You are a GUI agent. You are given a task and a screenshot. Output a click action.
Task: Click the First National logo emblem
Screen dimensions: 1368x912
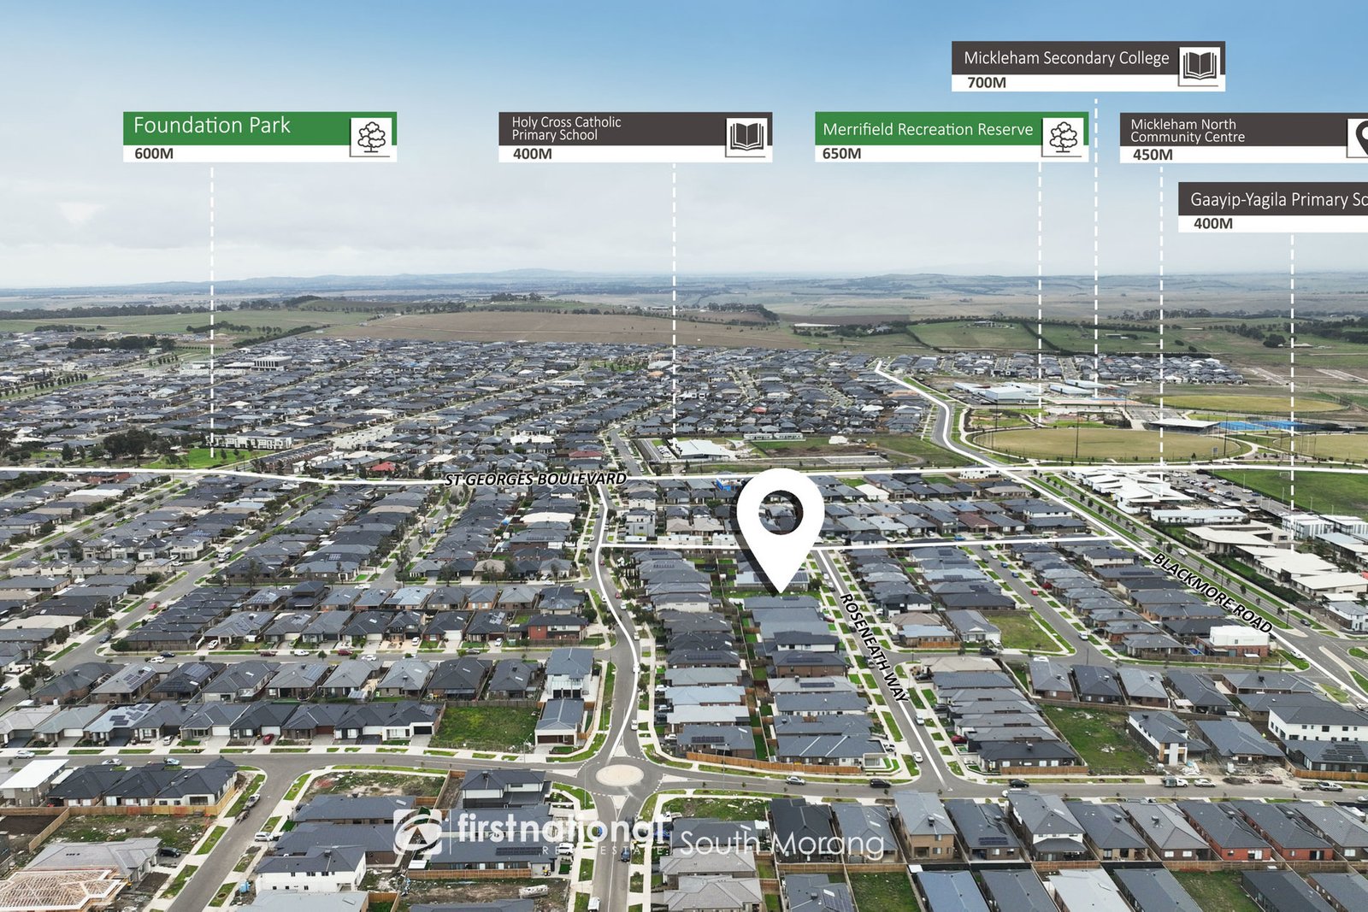coord(417,832)
